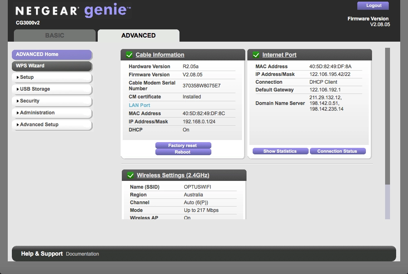Click the Internet IP address 122.106.195.42/22
Image resolution: width=408 pixels, height=274 pixels.
(330, 74)
